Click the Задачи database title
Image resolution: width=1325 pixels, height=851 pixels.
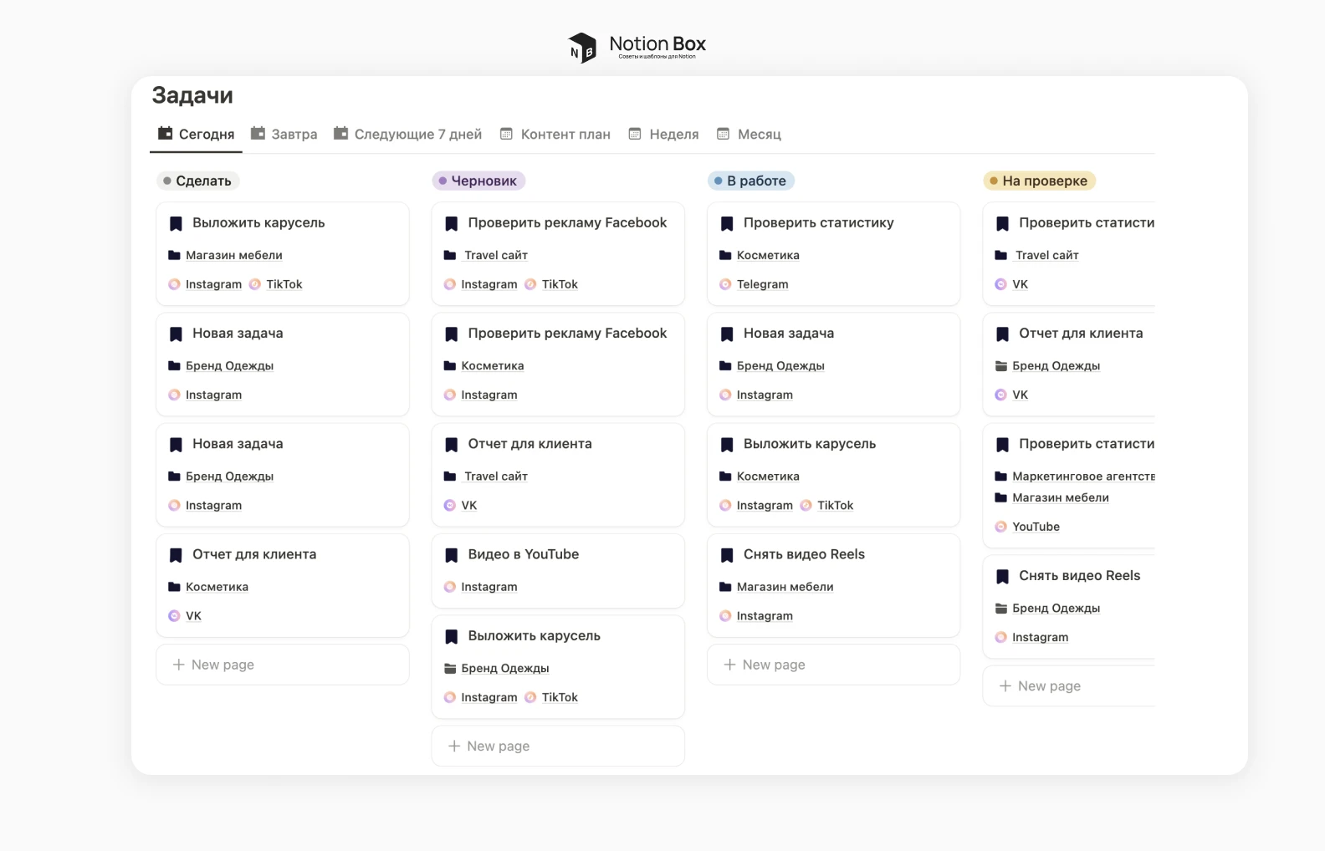[192, 95]
